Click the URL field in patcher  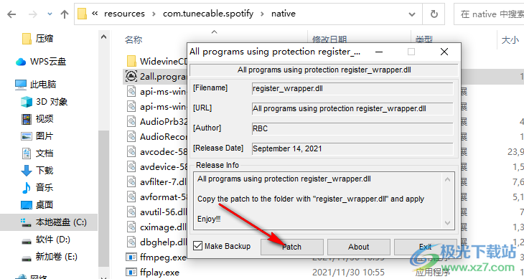(352, 109)
